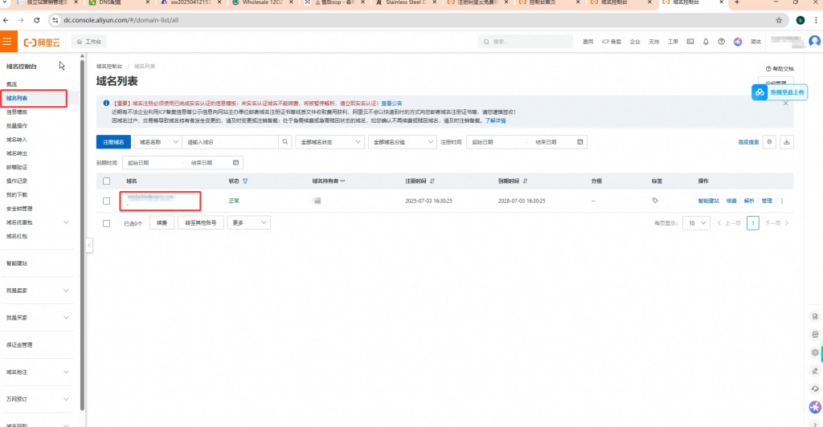
Task: Check the domain row checkbox
Action: [x=107, y=201]
